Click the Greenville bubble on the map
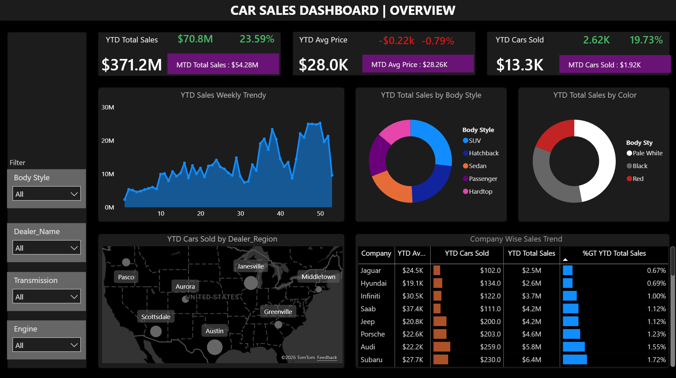Viewport: 676px width, 378px height. pos(278,325)
